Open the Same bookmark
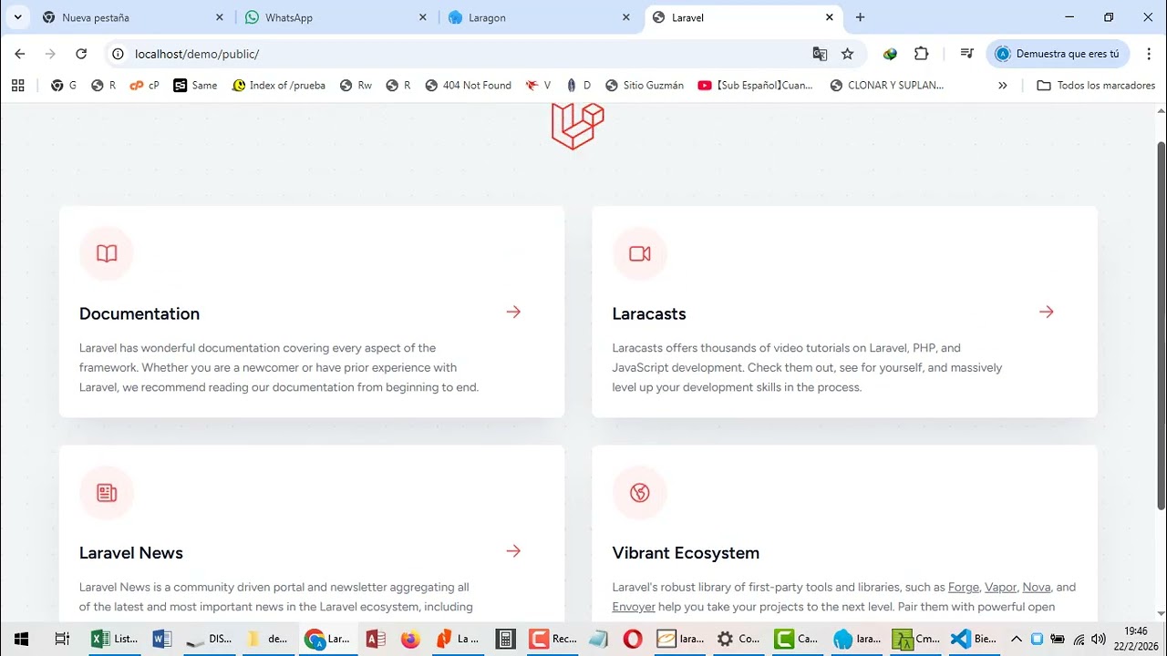 click(x=195, y=85)
